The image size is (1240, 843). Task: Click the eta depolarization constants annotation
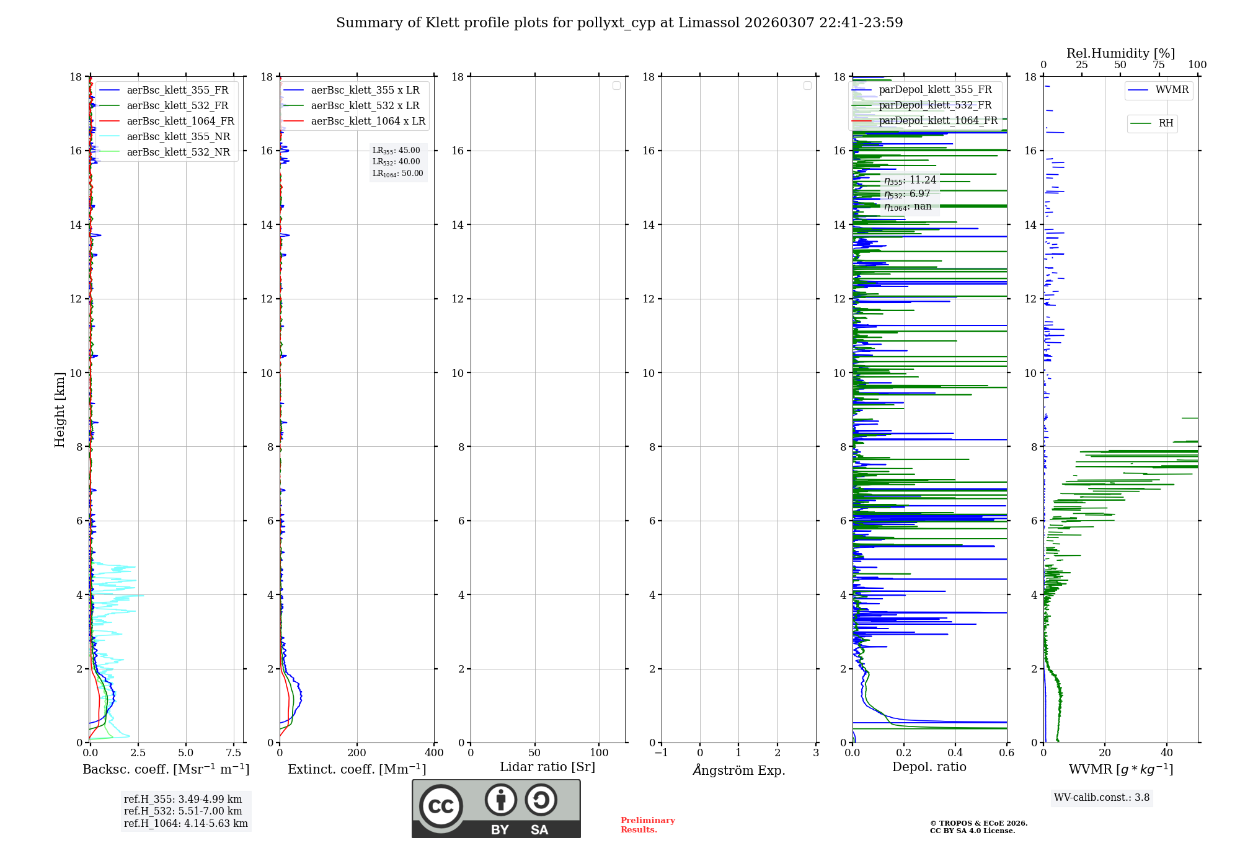tap(910, 193)
